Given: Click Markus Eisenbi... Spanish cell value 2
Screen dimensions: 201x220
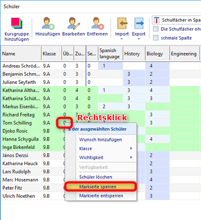Looking at the screenshot, I should (111, 107).
